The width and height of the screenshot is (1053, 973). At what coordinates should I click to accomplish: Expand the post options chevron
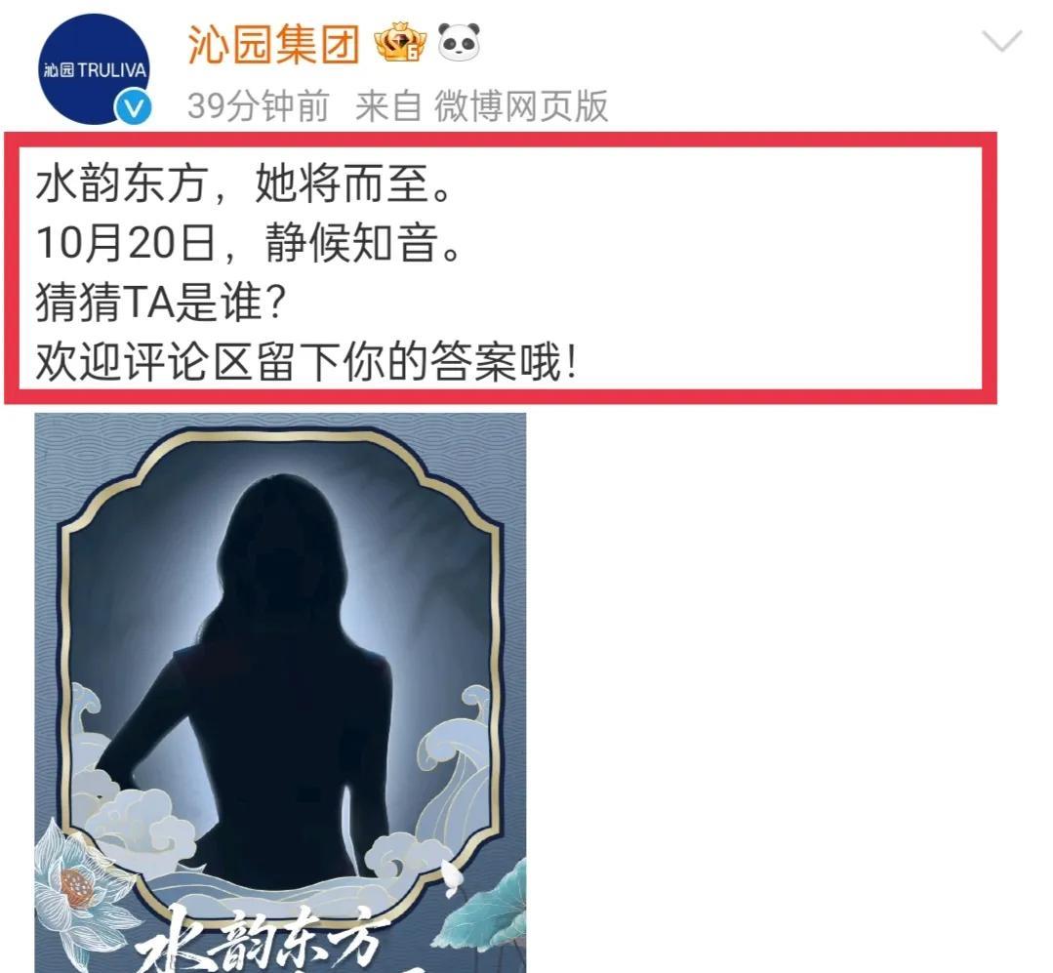[1001, 40]
